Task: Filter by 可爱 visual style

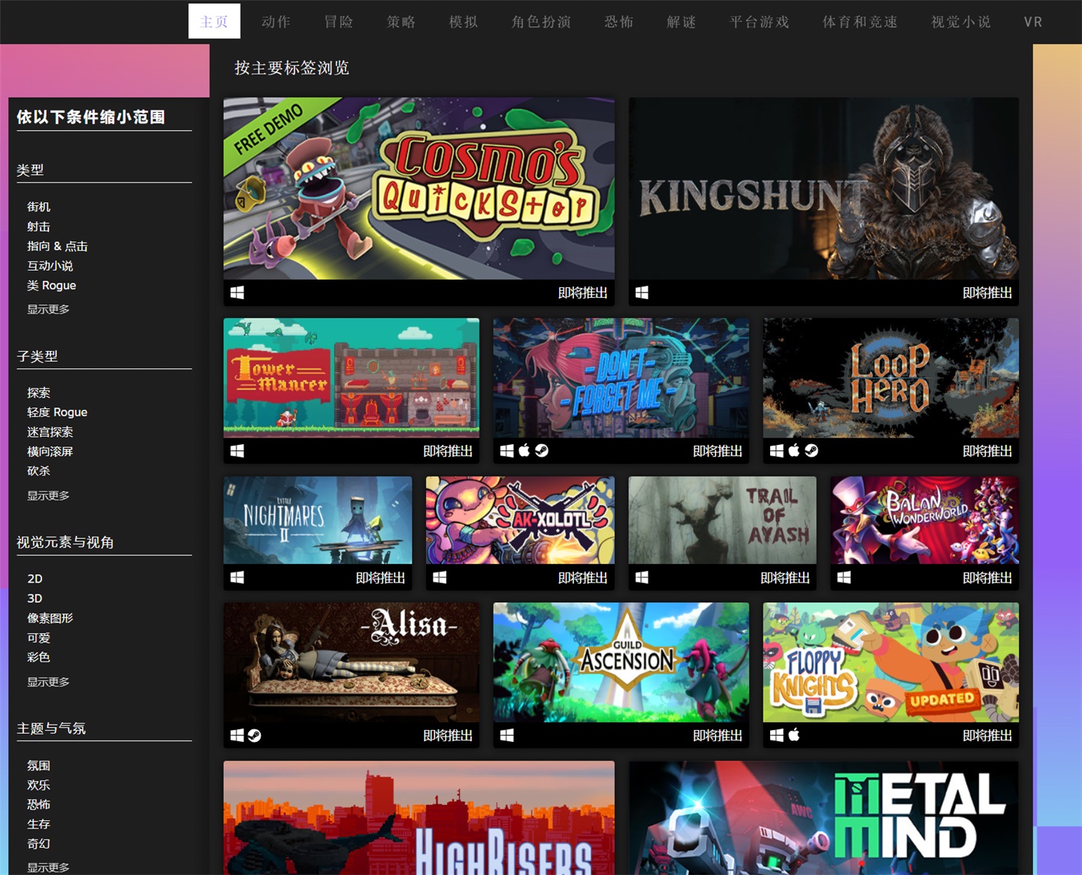Action: pos(39,637)
